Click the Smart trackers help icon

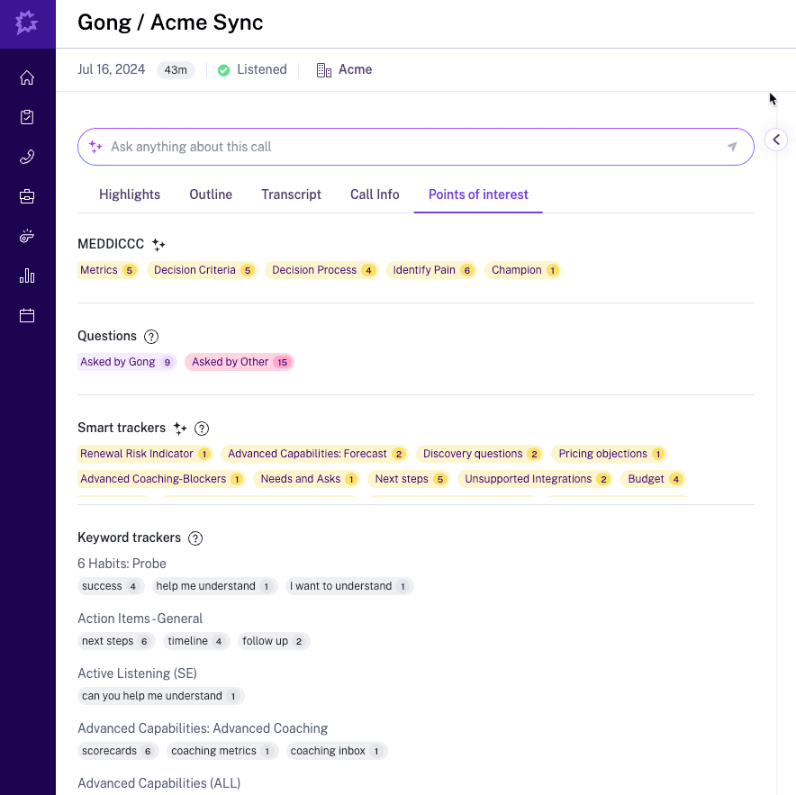[x=201, y=428]
